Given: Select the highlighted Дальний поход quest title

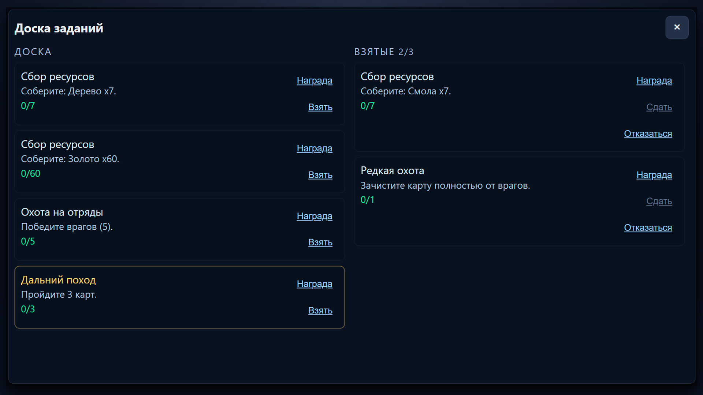Looking at the screenshot, I should tap(58, 280).
